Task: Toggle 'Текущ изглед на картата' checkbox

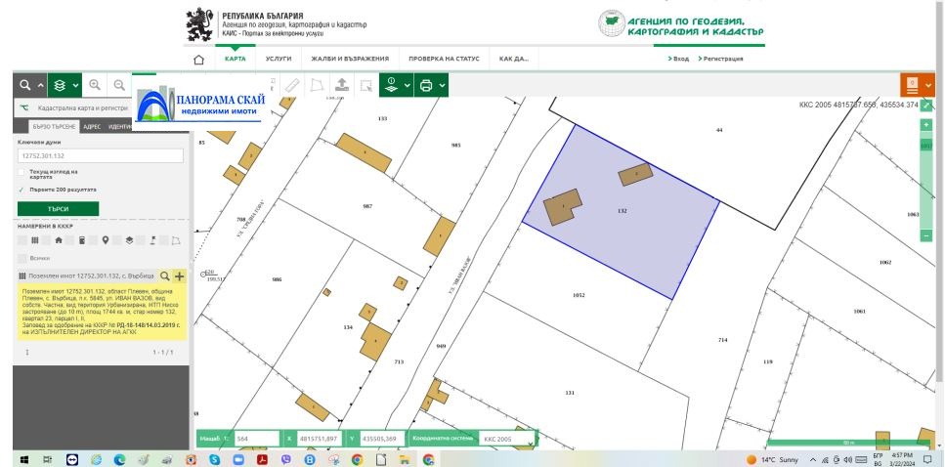Action: (x=22, y=174)
